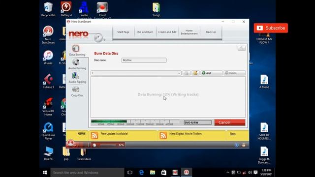315x177 pixels.
Task: Open File Explorer from the taskbar
Action: click(x=153, y=173)
